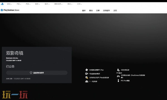The width and height of the screenshot is (167, 100).
Task: Click the PS Plus required icon
Action: (87, 70)
